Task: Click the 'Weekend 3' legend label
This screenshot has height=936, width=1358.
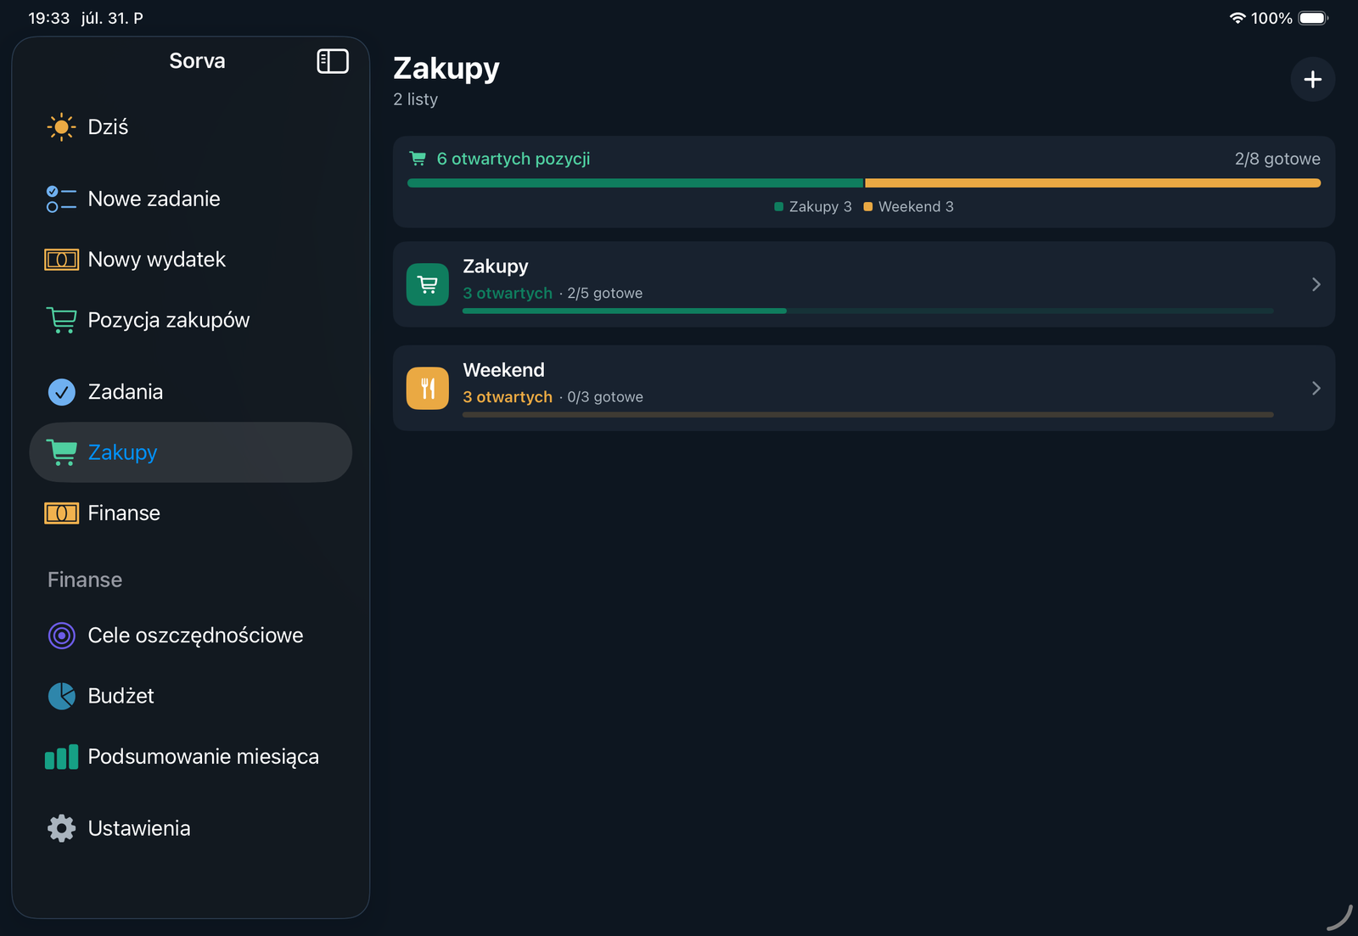Action: (x=916, y=207)
